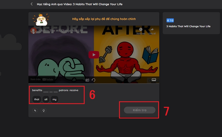Select the word chip "that"

37,99
